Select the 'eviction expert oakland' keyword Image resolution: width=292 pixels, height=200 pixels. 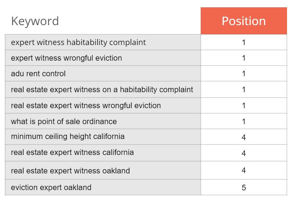click(x=51, y=187)
